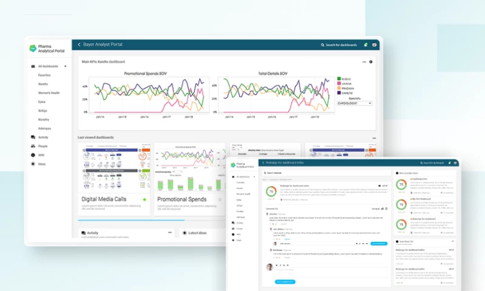Image resolution: width=485 pixels, height=291 pixels.
Task: Click the Latest ideas sun icon
Action: point(185,233)
